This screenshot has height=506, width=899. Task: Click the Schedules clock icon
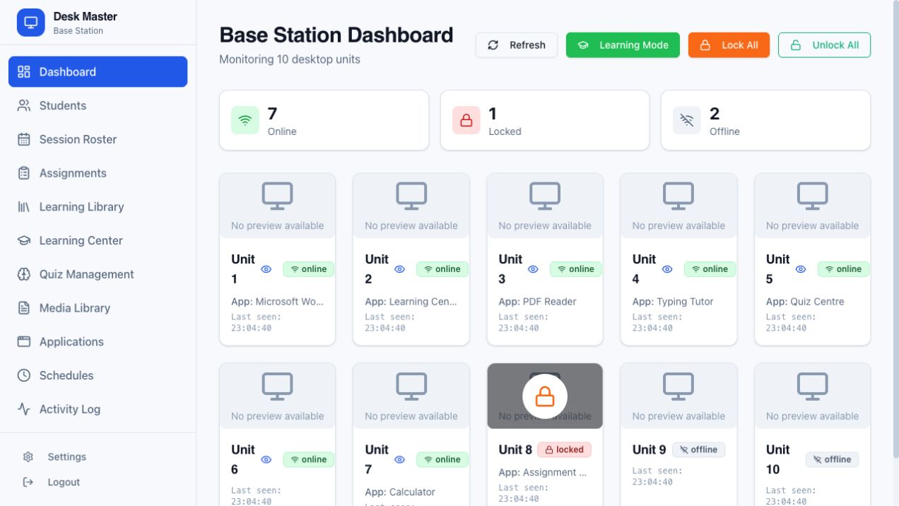(x=24, y=375)
